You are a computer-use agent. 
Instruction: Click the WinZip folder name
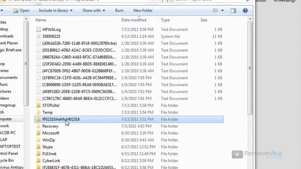48,140
